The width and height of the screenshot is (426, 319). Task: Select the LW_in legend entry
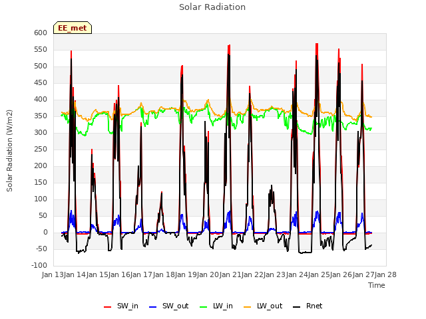coord(216,306)
